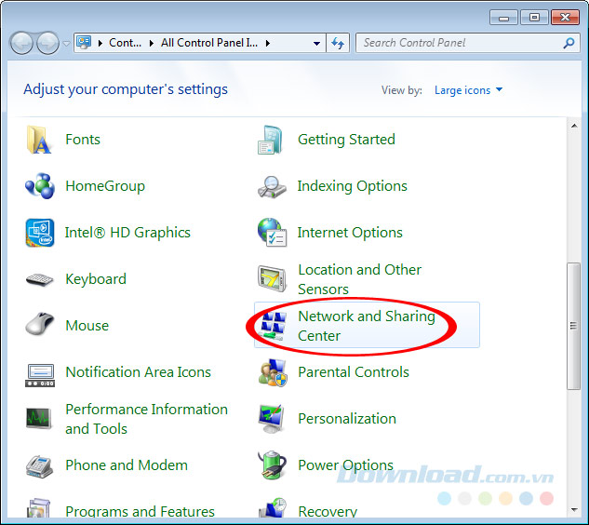Close the Control Panel window
Screen dimensions: 589x525
point(565,18)
